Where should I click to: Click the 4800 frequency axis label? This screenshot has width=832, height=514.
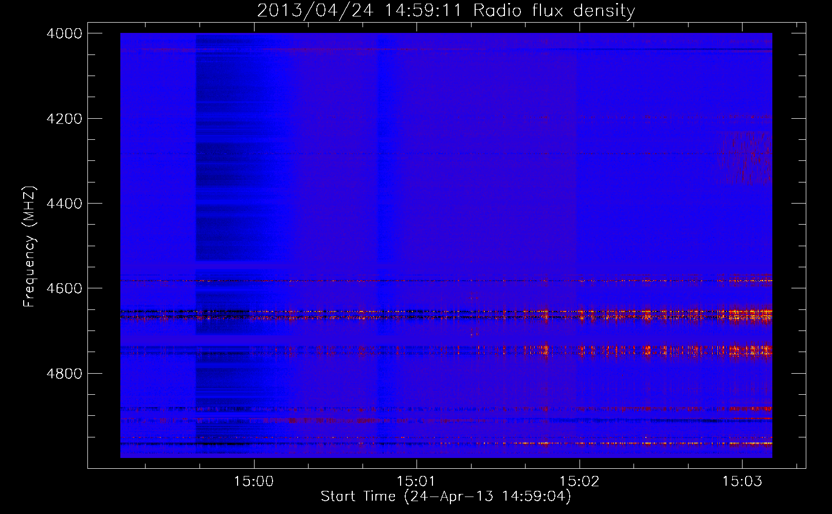coord(64,374)
